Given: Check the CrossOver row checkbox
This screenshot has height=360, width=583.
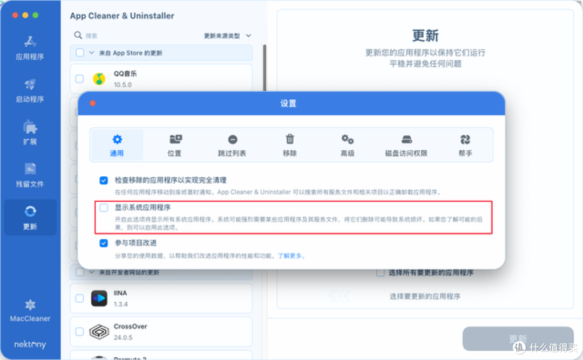Looking at the screenshot, I should point(79,331).
